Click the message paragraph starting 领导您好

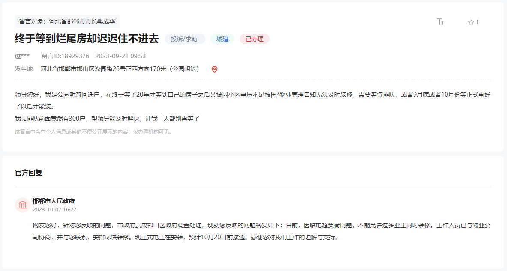pos(253,101)
